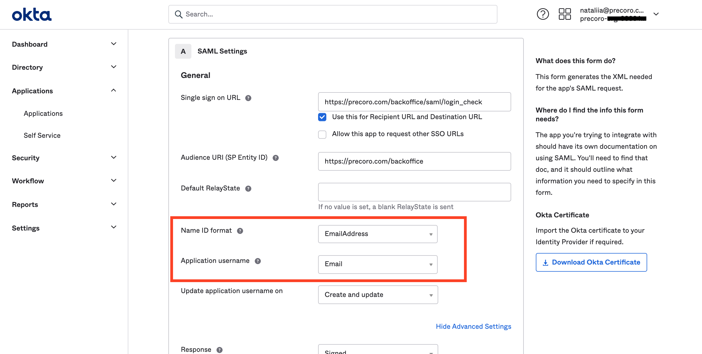Click Download Okta Certificate button
Screen dimensions: 702x354
pos(591,262)
